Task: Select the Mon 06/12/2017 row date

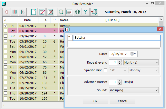Action: point(28,72)
